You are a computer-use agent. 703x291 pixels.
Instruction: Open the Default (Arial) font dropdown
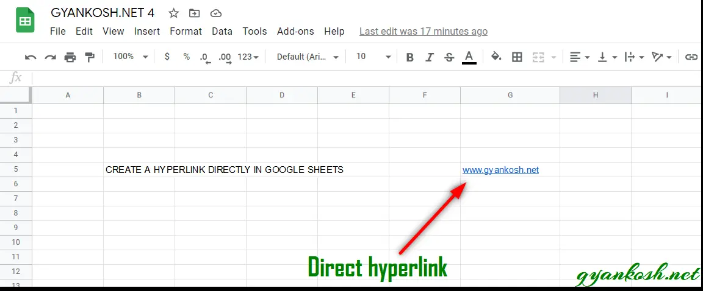pyautogui.click(x=308, y=57)
